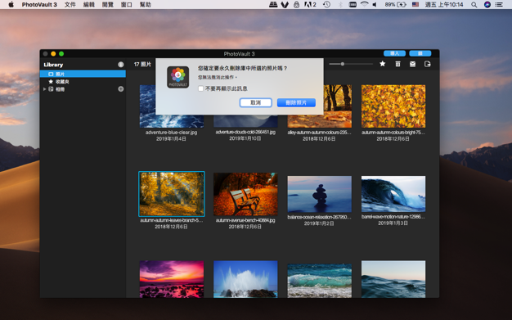Select the yellow autumn leaves colours-bright thumbnail
Image resolution: width=512 pixels, height=320 pixels.
393,106
